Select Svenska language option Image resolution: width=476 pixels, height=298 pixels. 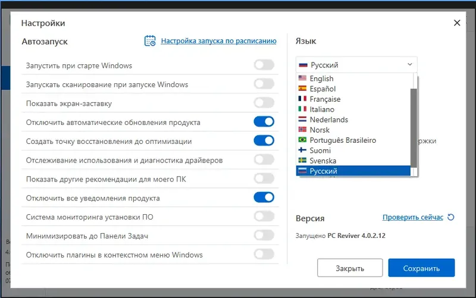353,161
